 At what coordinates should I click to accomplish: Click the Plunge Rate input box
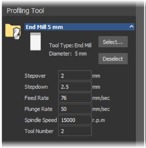(x=75, y=109)
